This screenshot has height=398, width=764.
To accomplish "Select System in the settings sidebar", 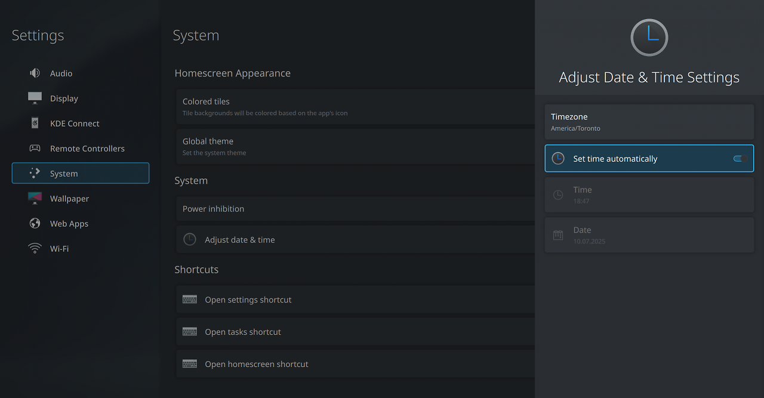I will pyautogui.click(x=81, y=173).
